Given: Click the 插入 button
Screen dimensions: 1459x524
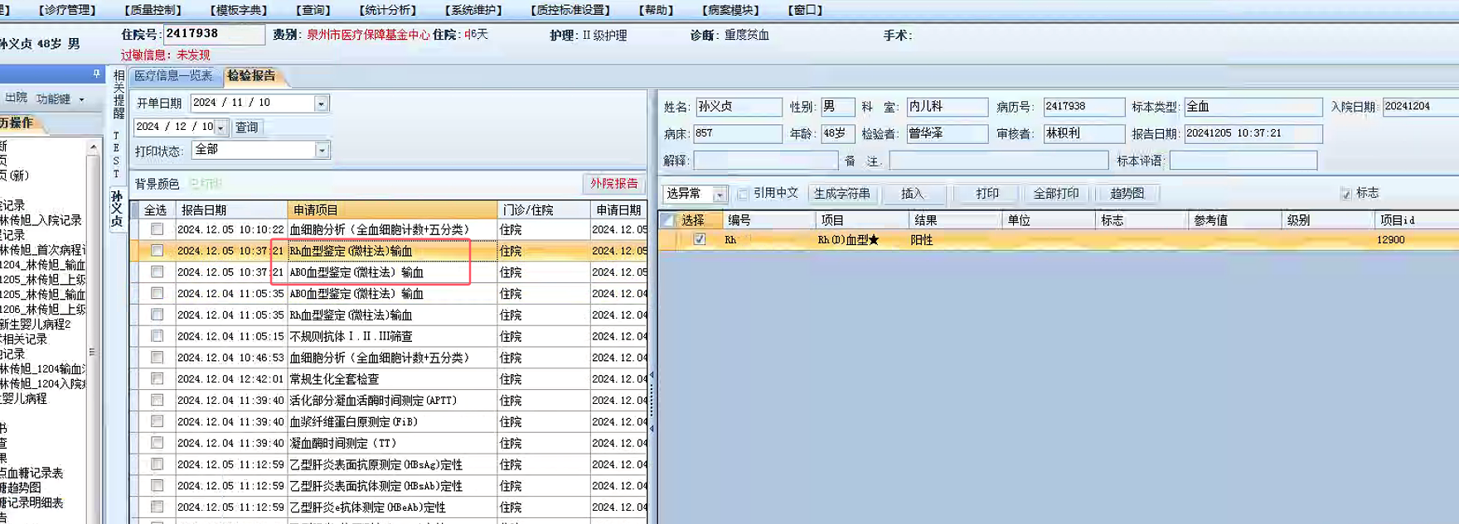Looking at the screenshot, I should pos(912,194).
